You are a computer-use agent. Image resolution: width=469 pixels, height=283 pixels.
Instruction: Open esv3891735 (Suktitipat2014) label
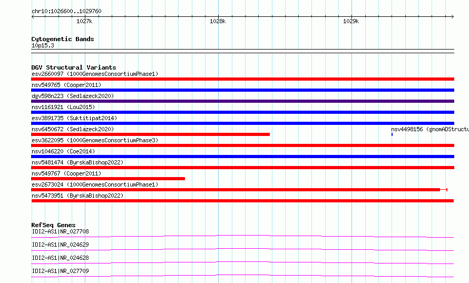point(74,118)
